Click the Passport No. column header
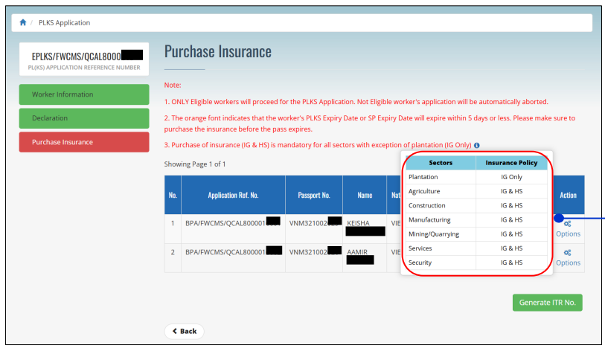 coord(314,195)
